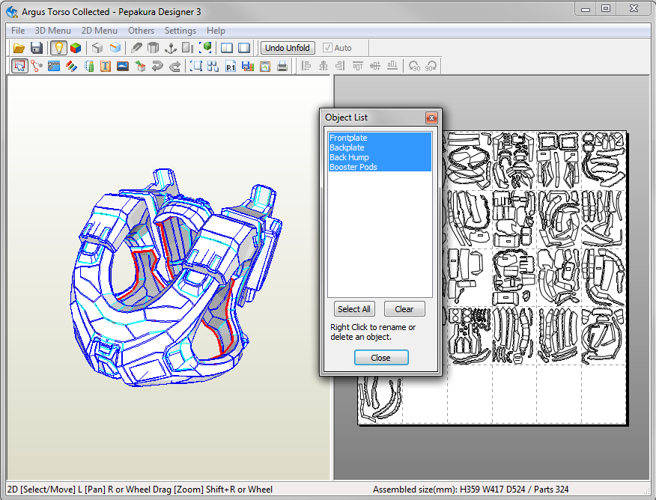Image resolution: width=656 pixels, height=500 pixels.
Task: Select Backplate in the object list
Action: tap(347, 148)
